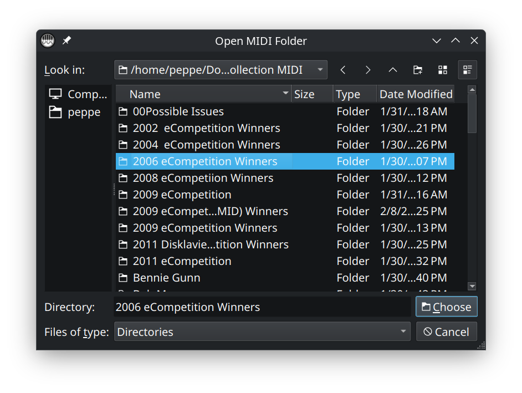
Task: Click into the Directory text field
Action: pos(262,307)
